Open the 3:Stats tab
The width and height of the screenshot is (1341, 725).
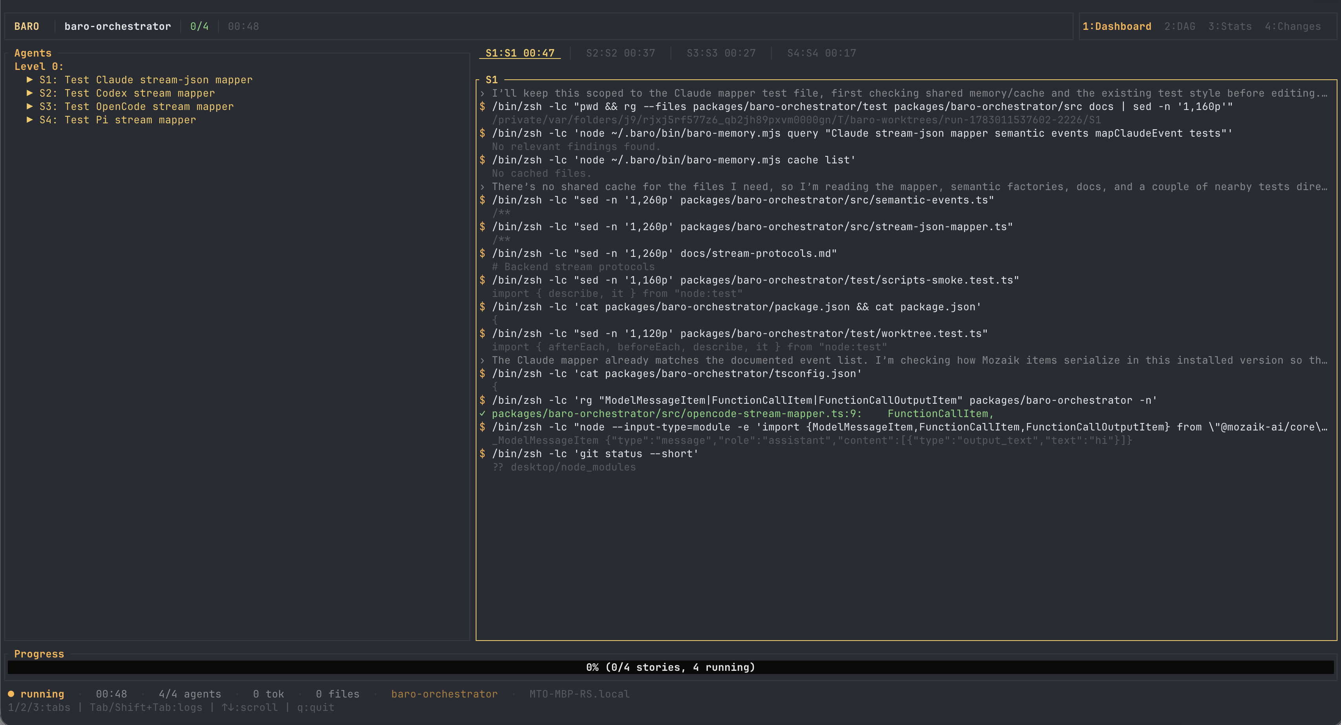pos(1229,27)
